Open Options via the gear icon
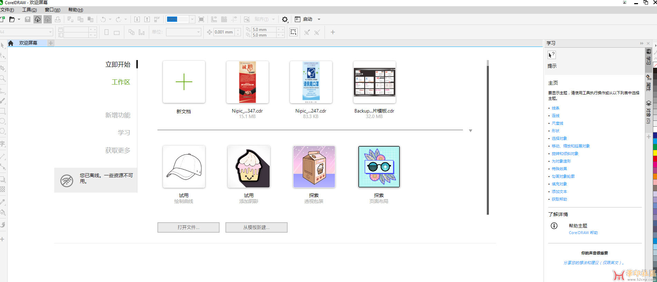 [x=285, y=19]
